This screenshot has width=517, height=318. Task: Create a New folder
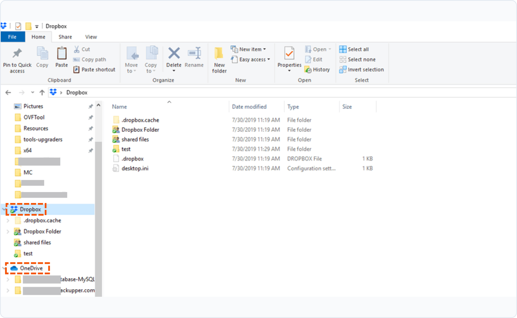[x=219, y=60]
